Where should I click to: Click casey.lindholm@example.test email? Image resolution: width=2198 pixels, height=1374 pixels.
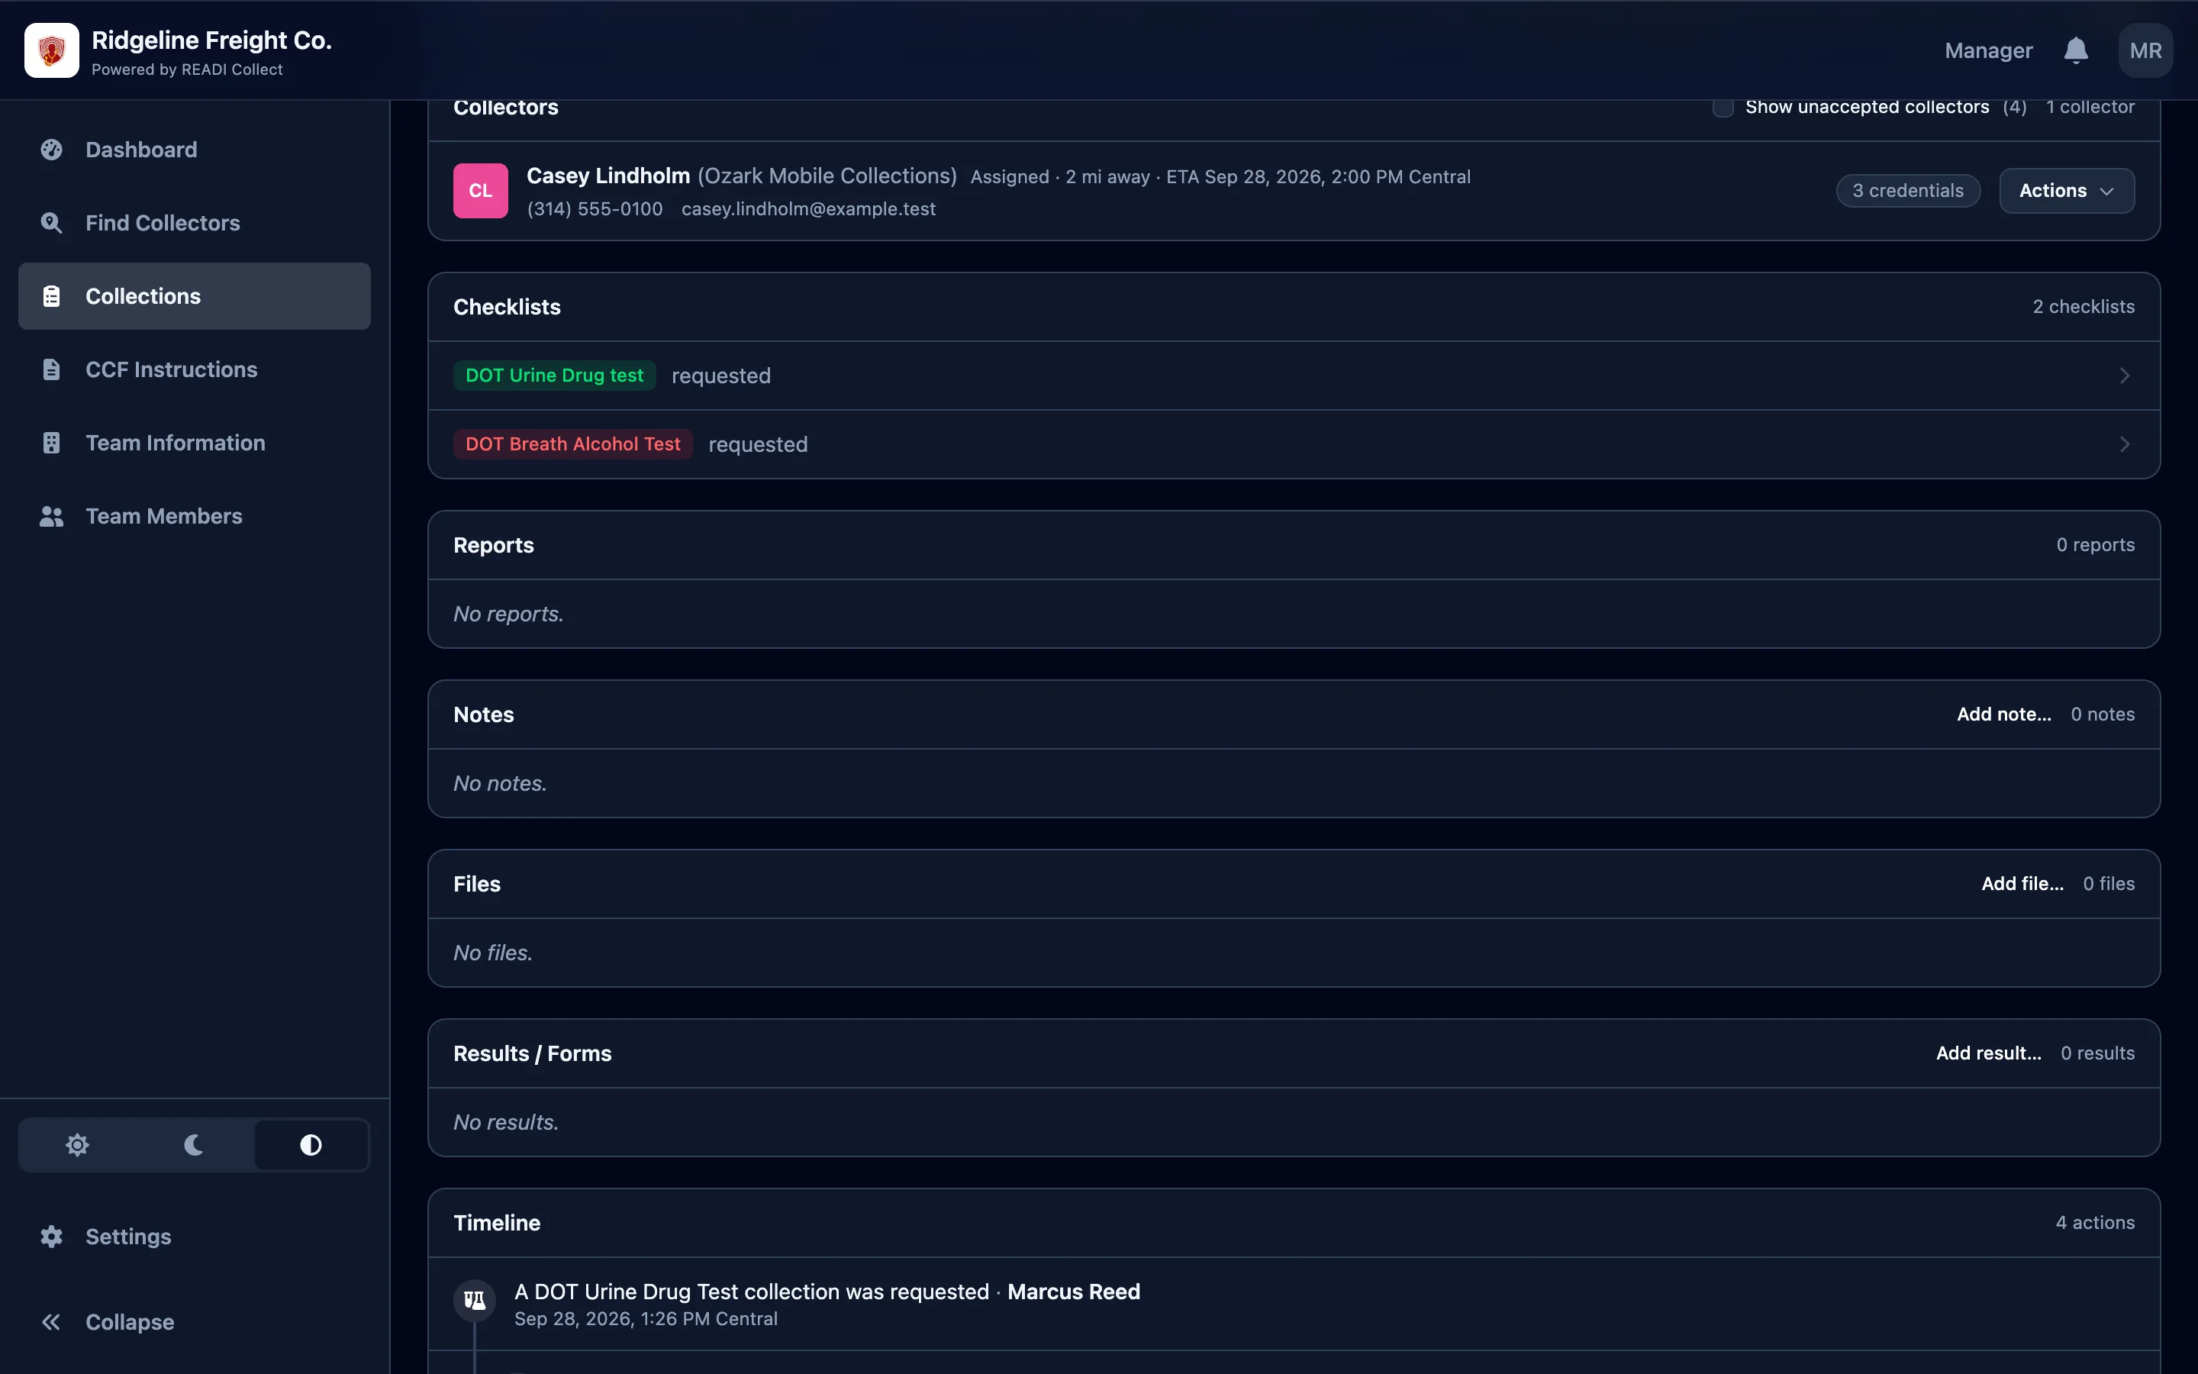tap(808, 209)
